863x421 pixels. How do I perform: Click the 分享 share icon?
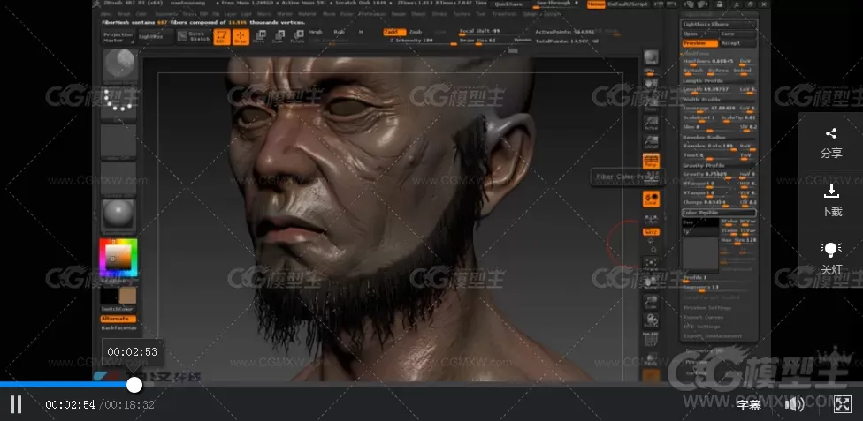(x=831, y=142)
